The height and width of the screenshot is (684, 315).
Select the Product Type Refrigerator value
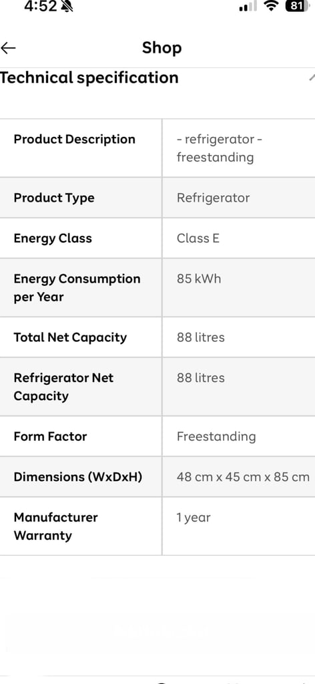213,198
